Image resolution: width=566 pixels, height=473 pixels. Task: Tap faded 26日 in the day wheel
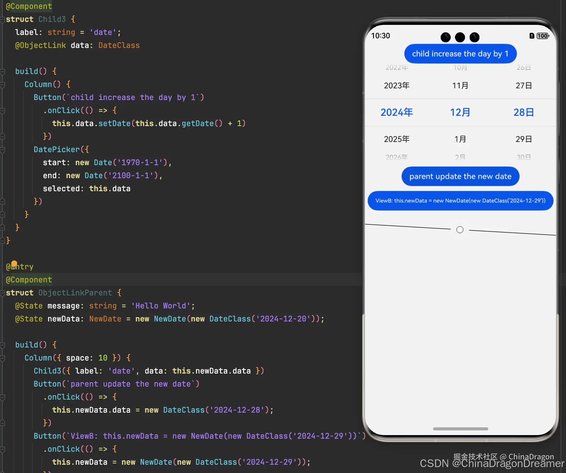[x=524, y=67]
